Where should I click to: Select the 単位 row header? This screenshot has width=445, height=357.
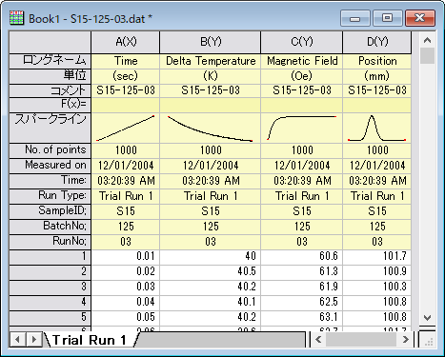point(51,76)
